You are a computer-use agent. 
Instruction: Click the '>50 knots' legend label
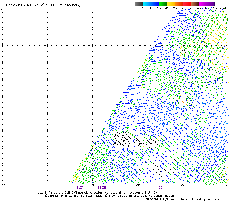click(x=220, y=8)
